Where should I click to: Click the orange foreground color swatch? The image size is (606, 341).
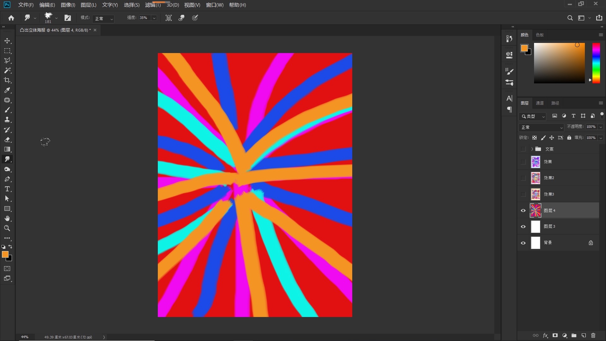[x=5, y=254]
